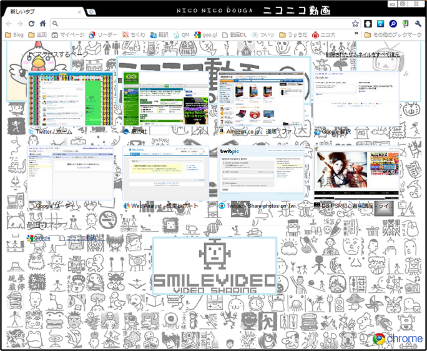Open the Blog bookmark folder
Image resolution: width=427 pixels, height=351 pixels.
(14, 35)
